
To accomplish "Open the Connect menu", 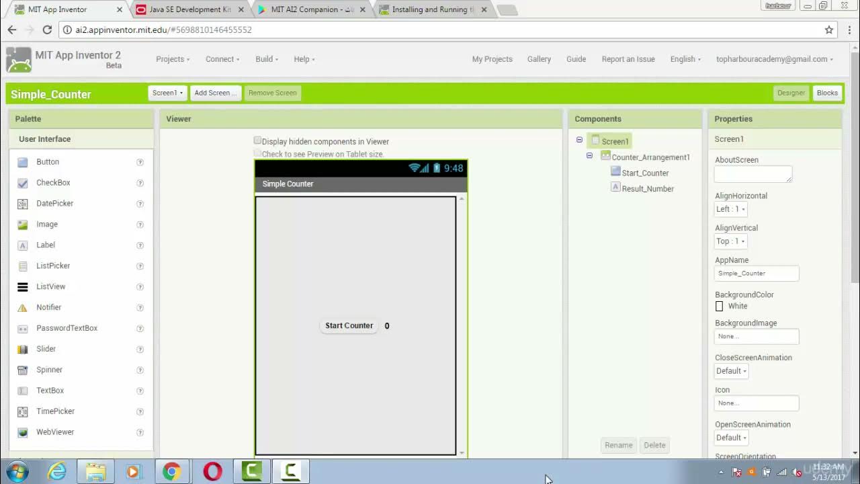I will point(222,59).
